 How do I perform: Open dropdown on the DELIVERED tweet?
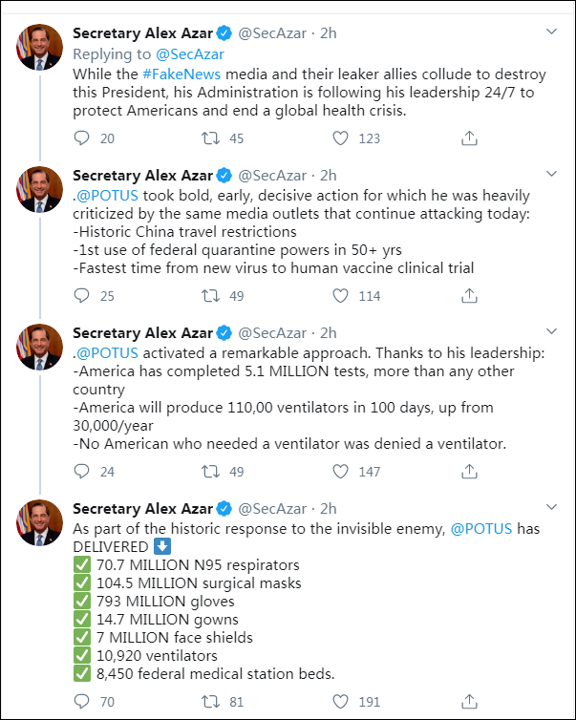[x=551, y=506]
